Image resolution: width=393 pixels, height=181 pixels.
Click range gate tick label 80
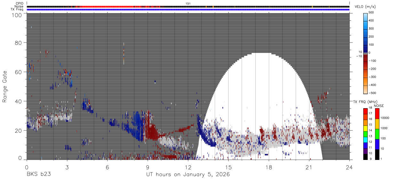pyautogui.click(x=18, y=43)
